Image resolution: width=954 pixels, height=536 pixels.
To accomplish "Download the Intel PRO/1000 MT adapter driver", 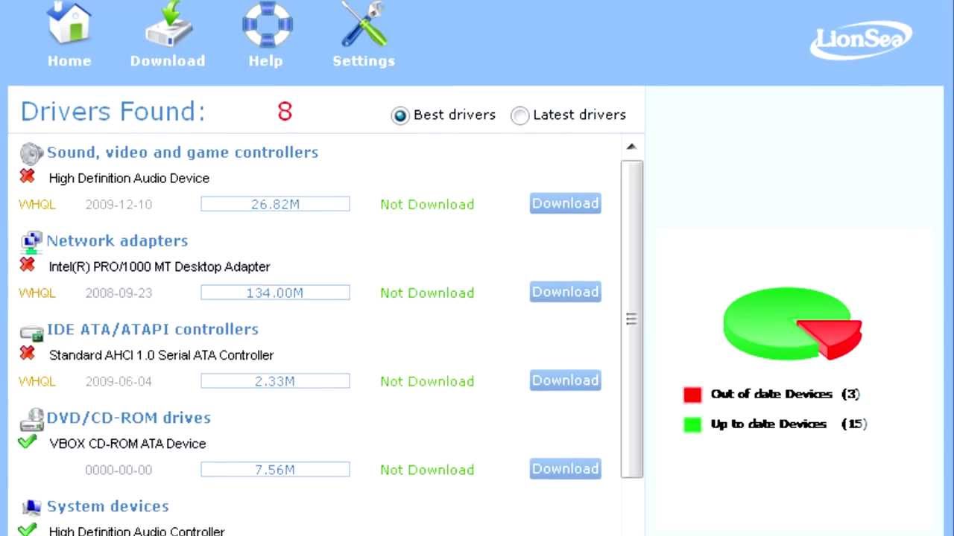I will 566,292.
